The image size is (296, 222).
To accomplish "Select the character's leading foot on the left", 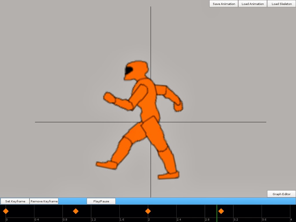I will tap(107, 165).
